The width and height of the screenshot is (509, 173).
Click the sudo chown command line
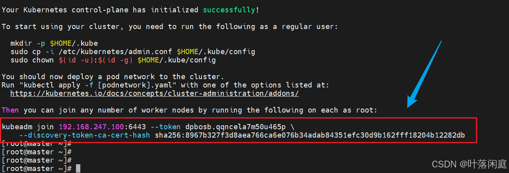click(113, 60)
